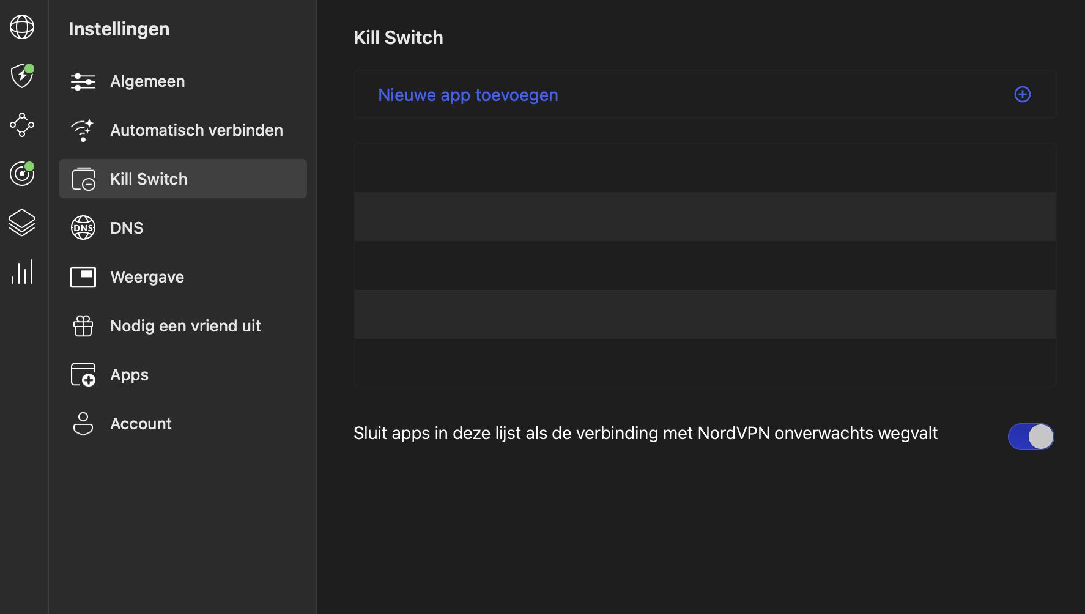Open the Algemeen settings section
This screenshot has width=1085, height=614.
pos(147,81)
